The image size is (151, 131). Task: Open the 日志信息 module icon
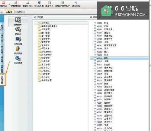pyautogui.click(x=18, y=60)
